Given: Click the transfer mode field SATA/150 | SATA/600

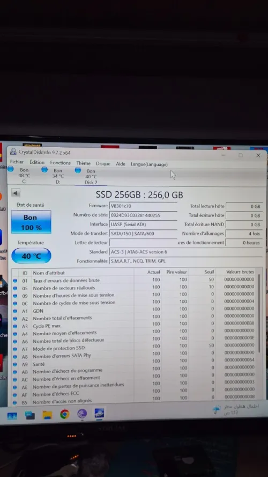Looking at the screenshot, I should pyautogui.click(x=143, y=234).
